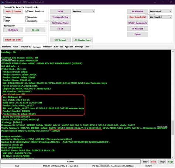The width and height of the screenshot is (175, 168).
Task: Open the Permanent dropdown
Action: (161, 11)
